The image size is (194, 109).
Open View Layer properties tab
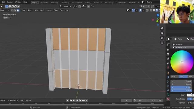[168, 58]
